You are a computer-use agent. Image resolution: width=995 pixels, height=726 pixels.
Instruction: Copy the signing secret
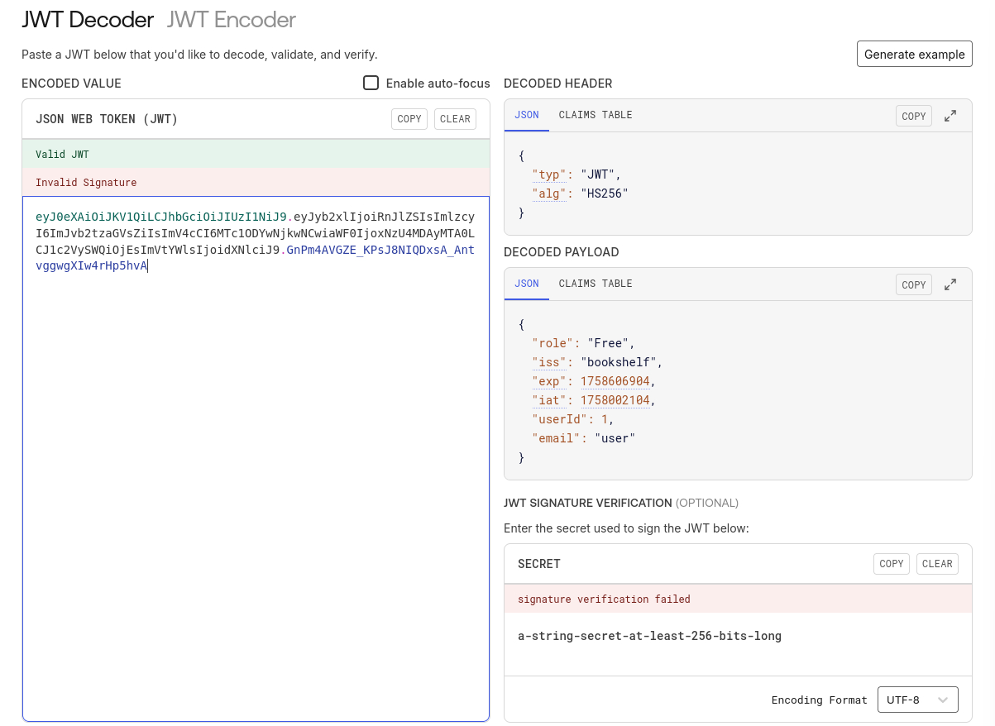pos(891,564)
